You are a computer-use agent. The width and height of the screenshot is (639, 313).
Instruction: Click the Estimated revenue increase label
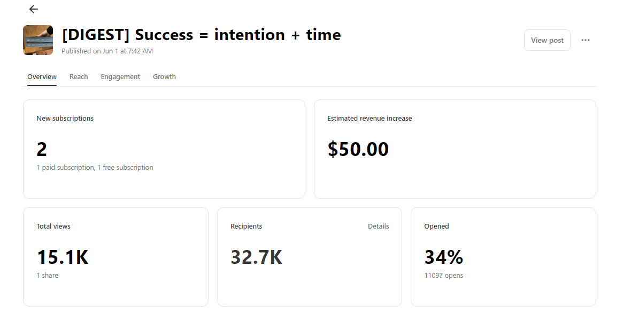(369, 119)
